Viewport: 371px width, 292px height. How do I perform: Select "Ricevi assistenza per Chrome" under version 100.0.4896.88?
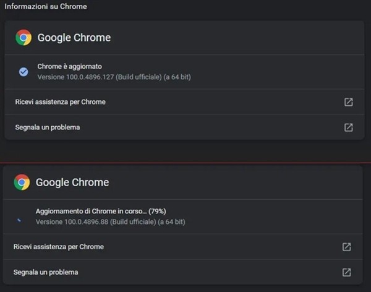tap(59, 247)
